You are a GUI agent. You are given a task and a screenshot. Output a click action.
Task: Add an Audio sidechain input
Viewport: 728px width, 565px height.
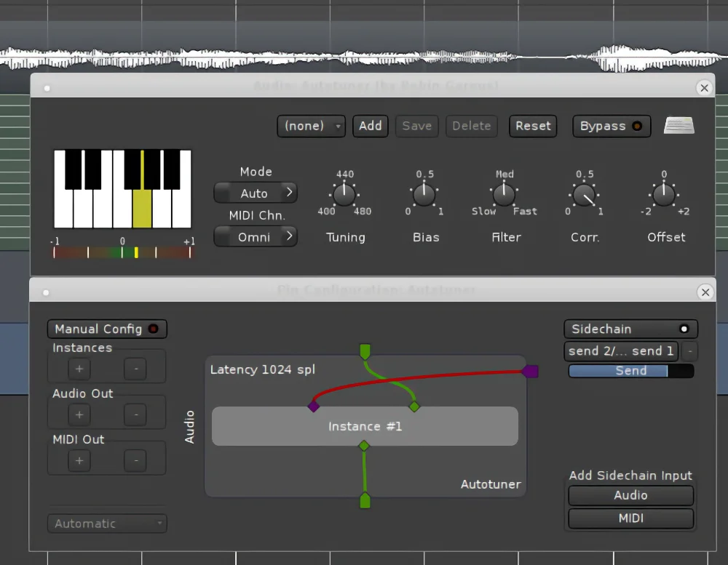point(630,495)
